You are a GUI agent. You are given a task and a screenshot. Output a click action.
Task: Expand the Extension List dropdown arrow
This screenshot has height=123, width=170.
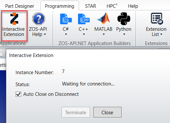click(x=161, y=34)
